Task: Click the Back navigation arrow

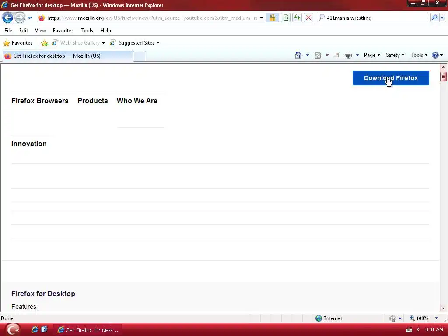Action: pos(8,17)
